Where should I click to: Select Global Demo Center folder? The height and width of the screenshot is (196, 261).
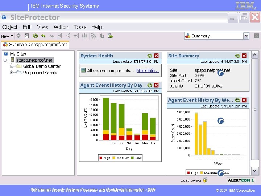coord(42,66)
